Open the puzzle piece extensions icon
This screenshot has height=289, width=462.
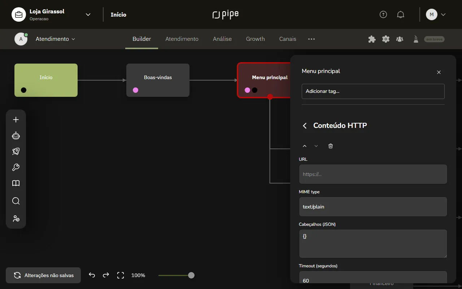click(x=372, y=39)
